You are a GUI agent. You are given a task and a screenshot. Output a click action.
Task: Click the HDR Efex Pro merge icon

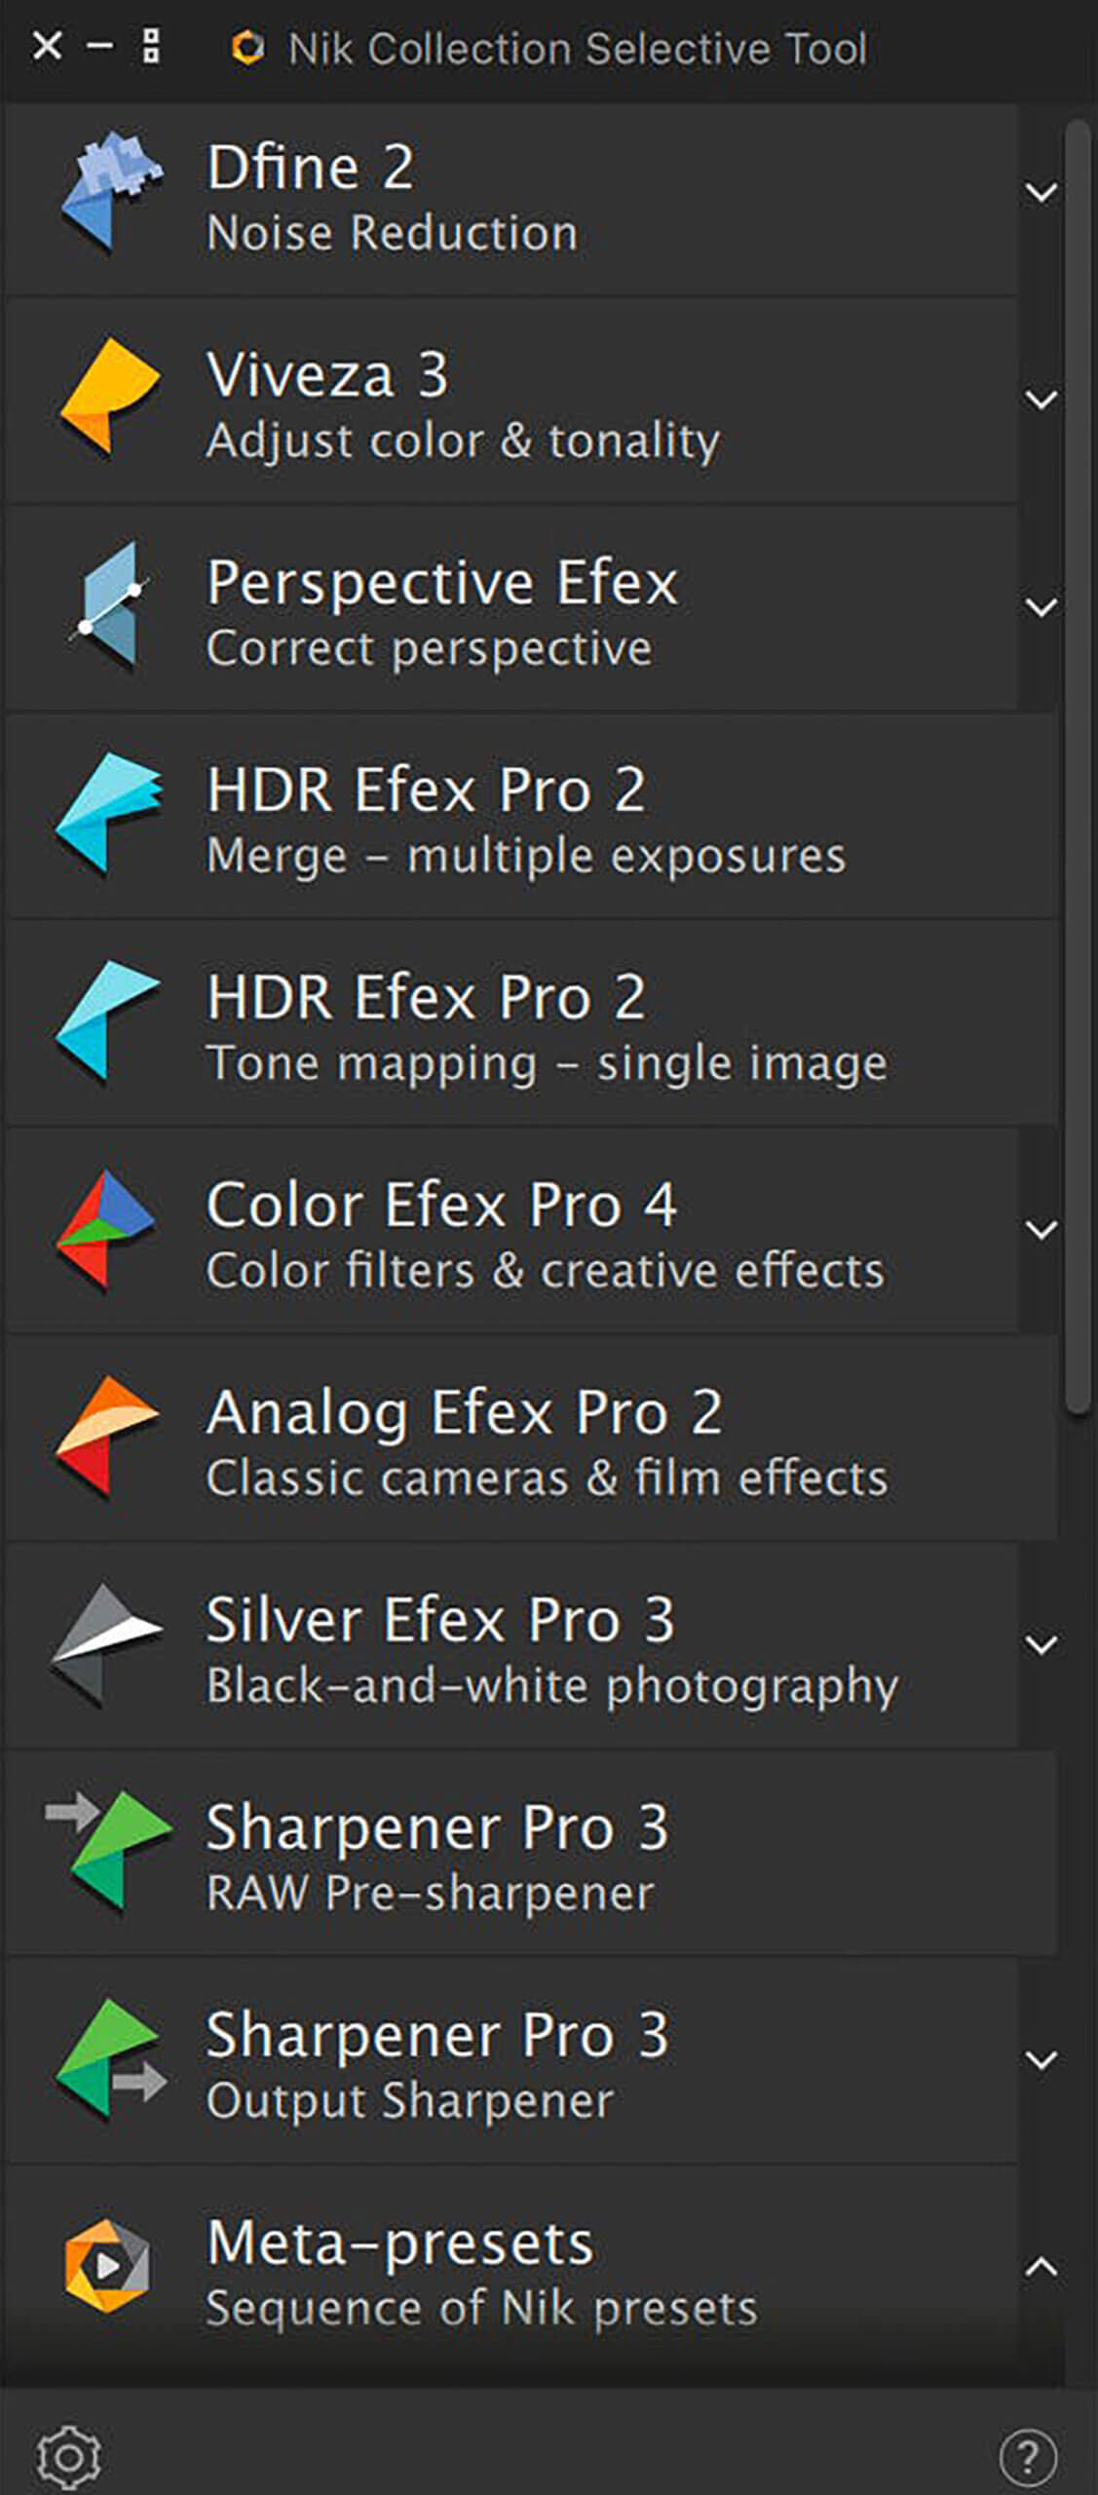(109, 814)
